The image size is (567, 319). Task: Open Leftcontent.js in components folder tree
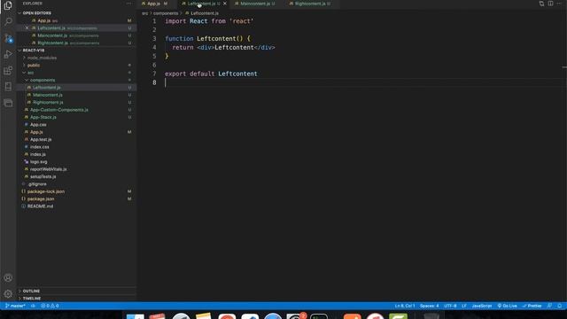tap(47, 88)
